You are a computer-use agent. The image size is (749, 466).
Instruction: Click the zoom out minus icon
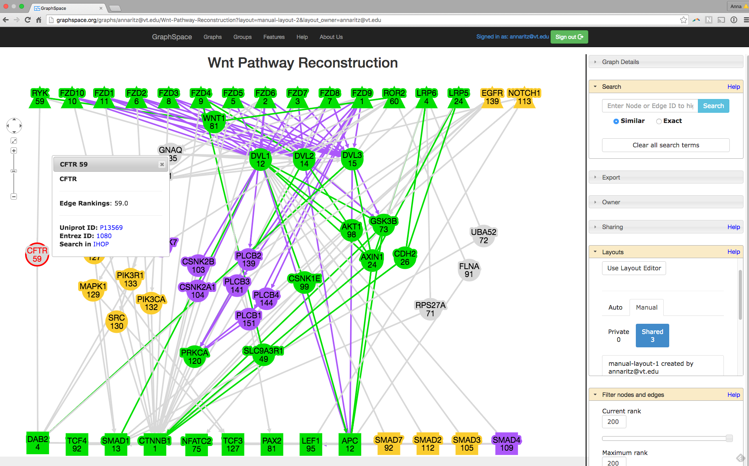14,196
